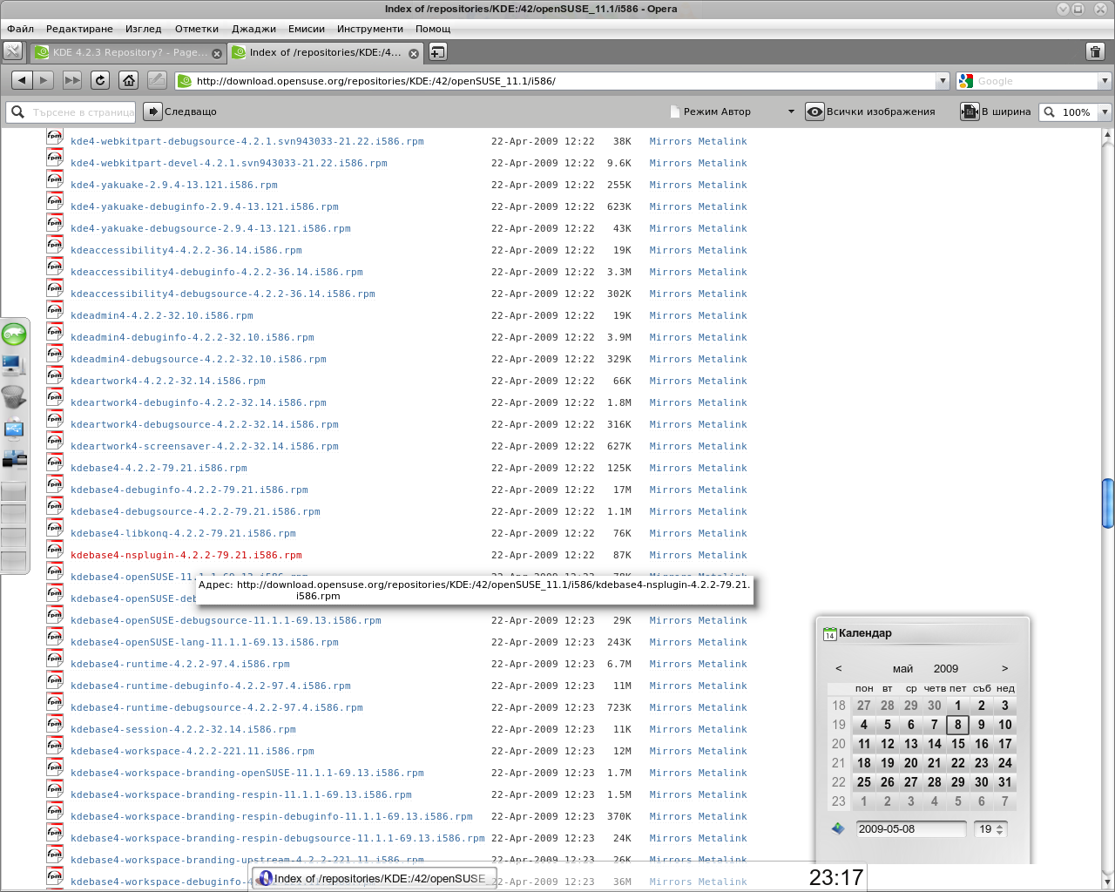Go to previous month in Calendar
This screenshot has height=892, width=1115.
838,668
